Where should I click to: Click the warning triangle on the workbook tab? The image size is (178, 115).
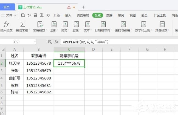click(x=69, y=7)
